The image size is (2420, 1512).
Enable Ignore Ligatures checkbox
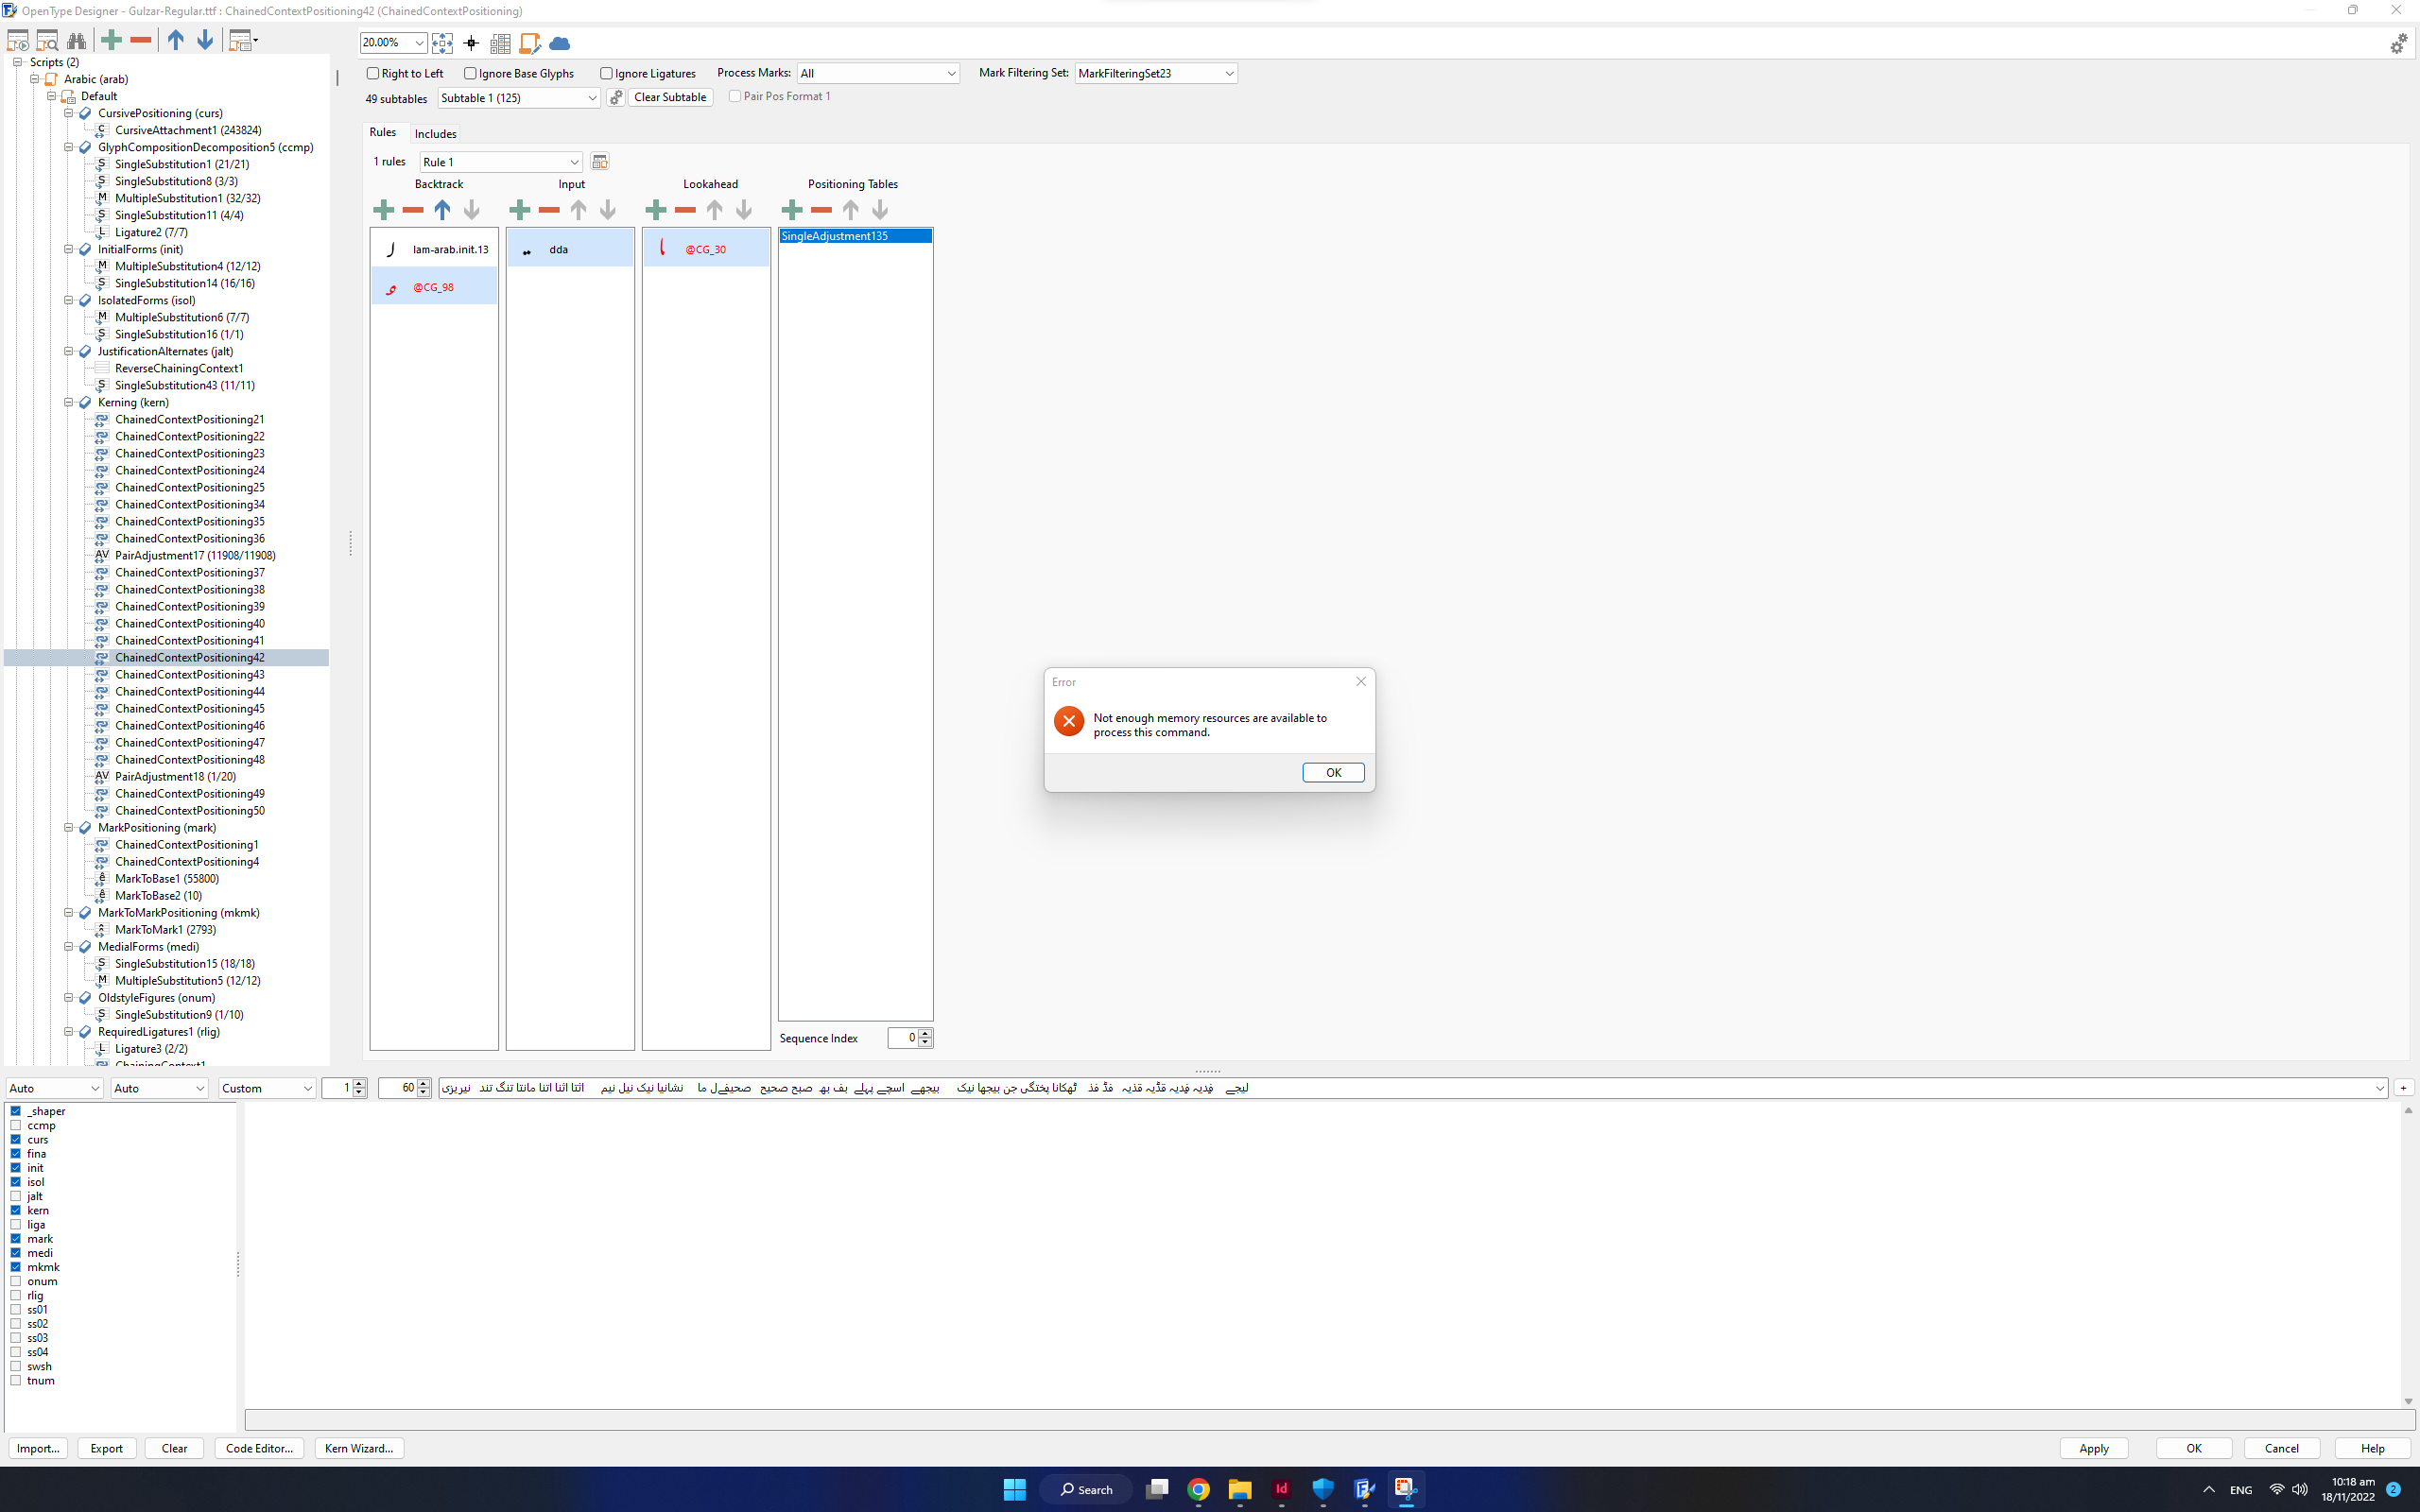[x=606, y=73]
